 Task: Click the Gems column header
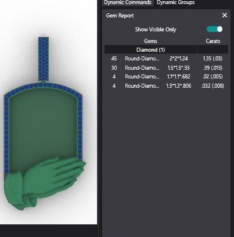pyautogui.click(x=150, y=41)
